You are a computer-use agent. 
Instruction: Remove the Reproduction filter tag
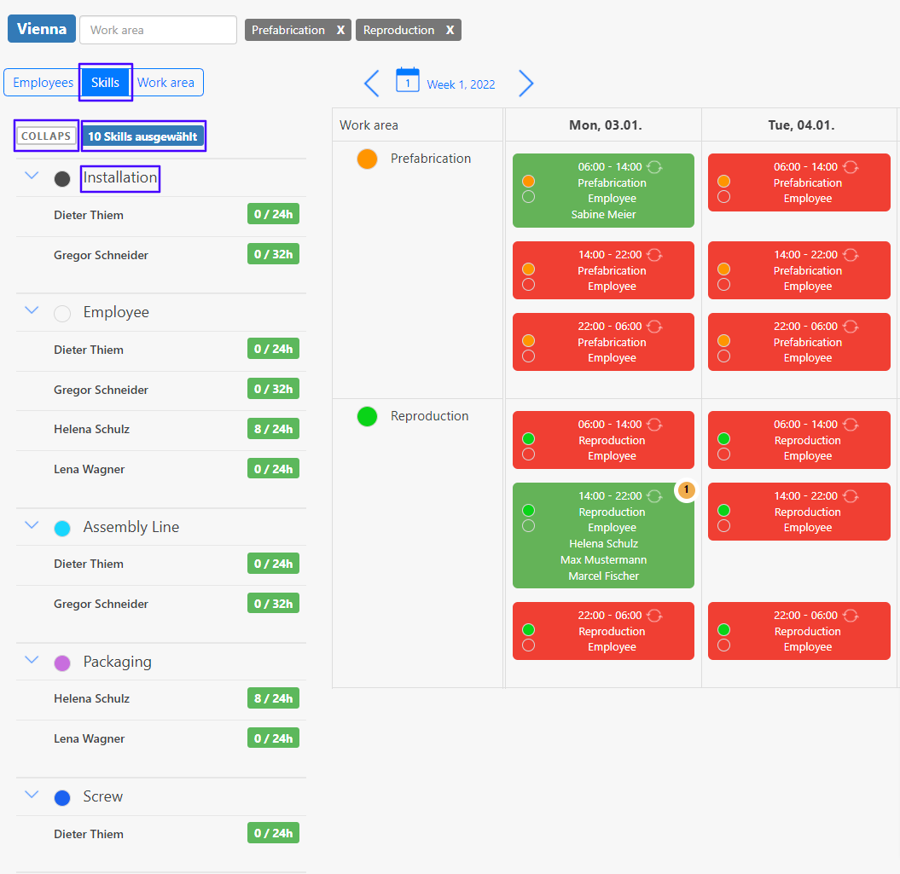(x=450, y=30)
